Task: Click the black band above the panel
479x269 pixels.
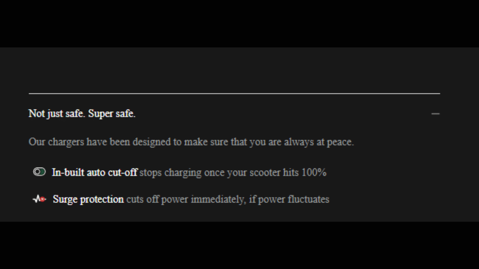Action: pyautogui.click(x=239, y=23)
